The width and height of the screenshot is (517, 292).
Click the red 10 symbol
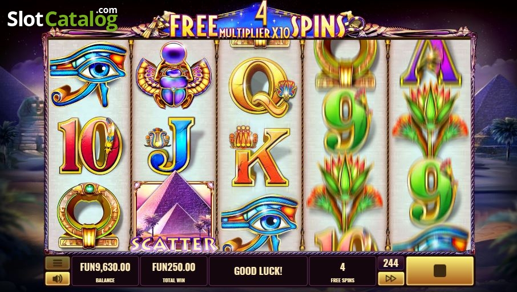90,145
